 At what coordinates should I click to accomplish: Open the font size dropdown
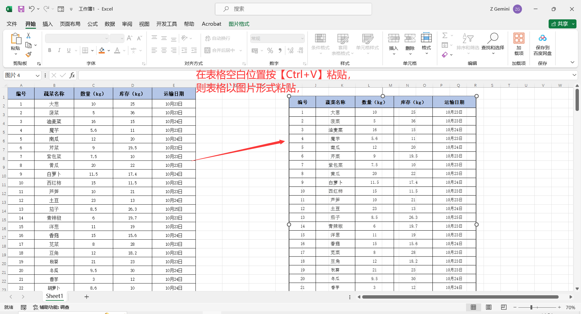[x=122, y=38]
